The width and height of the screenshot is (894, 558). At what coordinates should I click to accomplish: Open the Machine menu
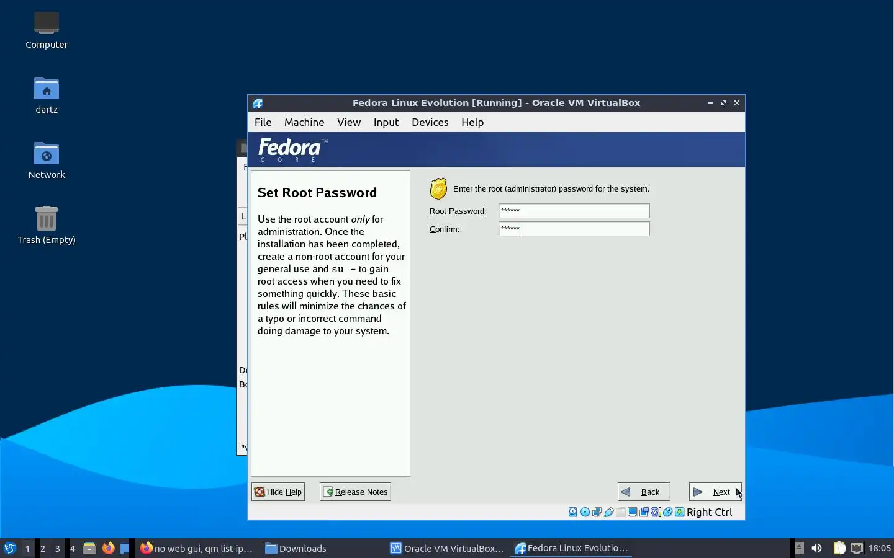pyautogui.click(x=304, y=122)
